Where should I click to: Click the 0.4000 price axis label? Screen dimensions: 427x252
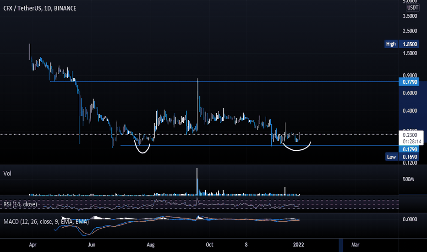click(x=410, y=110)
